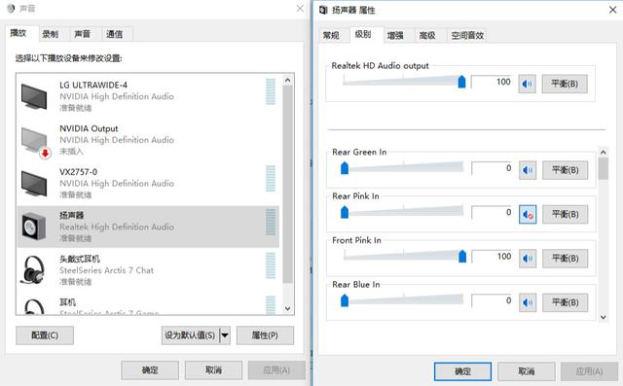Select LG ULTRAWIDE-4 monitor device icon
The width and height of the screenshot is (623, 386).
34,96
